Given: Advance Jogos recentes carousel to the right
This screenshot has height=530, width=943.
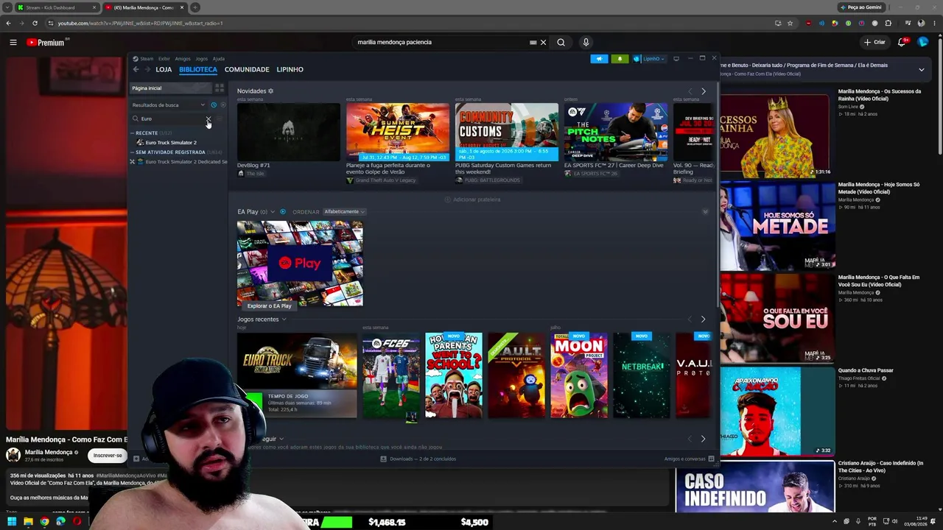Looking at the screenshot, I should coord(703,319).
